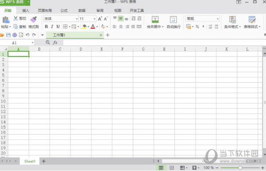Increase indent icon
The image size is (266, 171).
pyautogui.click(x=140, y=19)
